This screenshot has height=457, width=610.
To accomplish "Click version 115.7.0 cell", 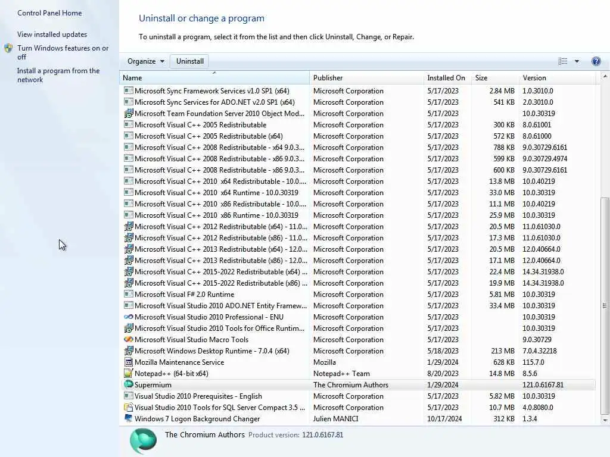I will pyautogui.click(x=533, y=362).
